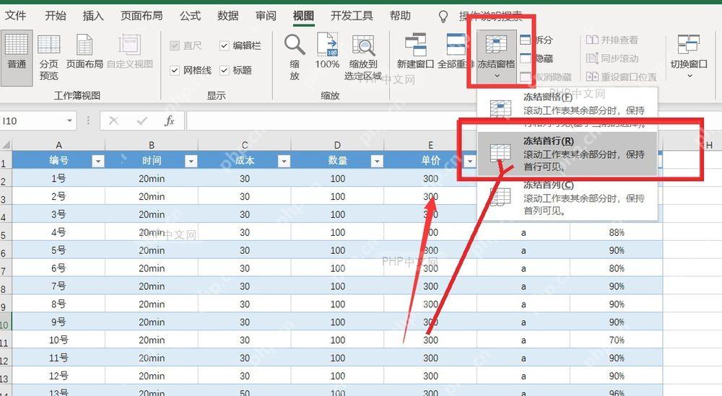Click Zoom to Selection (缩放到选定区域)
722x396 pixels.
[363, 58]
